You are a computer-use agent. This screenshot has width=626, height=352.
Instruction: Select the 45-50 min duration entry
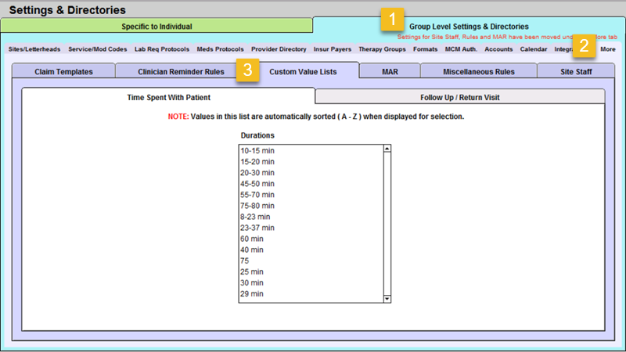coord(257,183)
